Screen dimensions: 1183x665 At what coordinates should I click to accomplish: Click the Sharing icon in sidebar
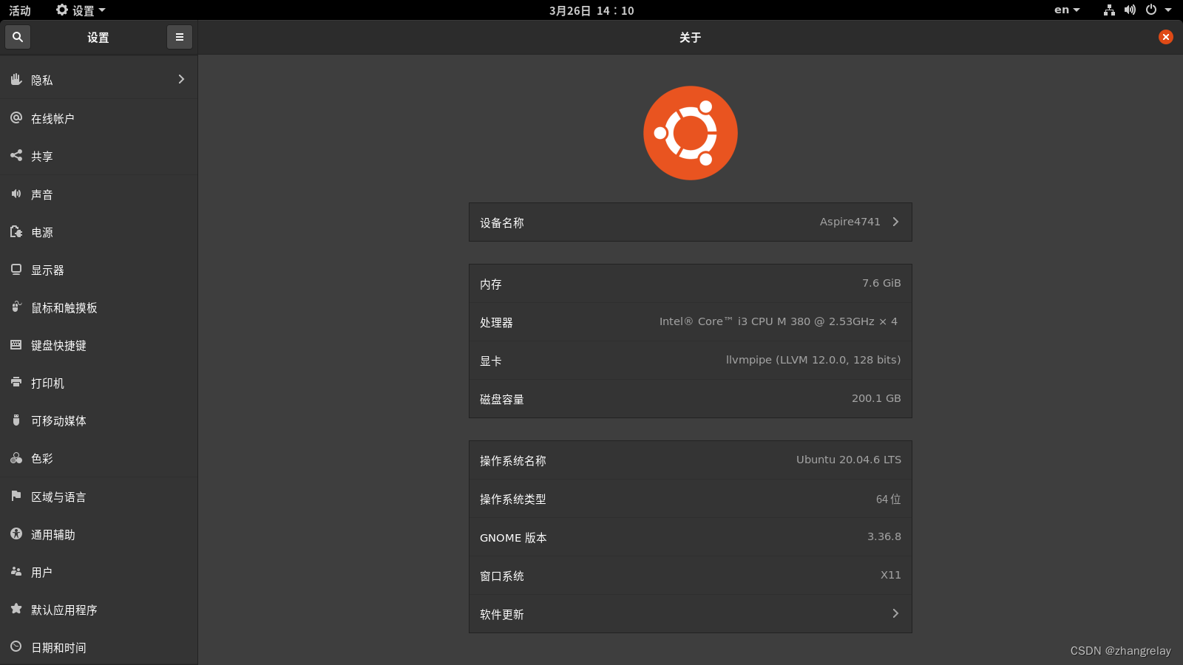[16, 155]
